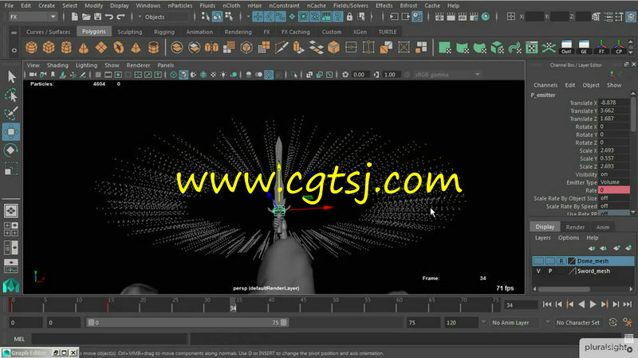Open the FX menu set dropdown
Viewport: 638px width, 358px height.
click(33, 17)
